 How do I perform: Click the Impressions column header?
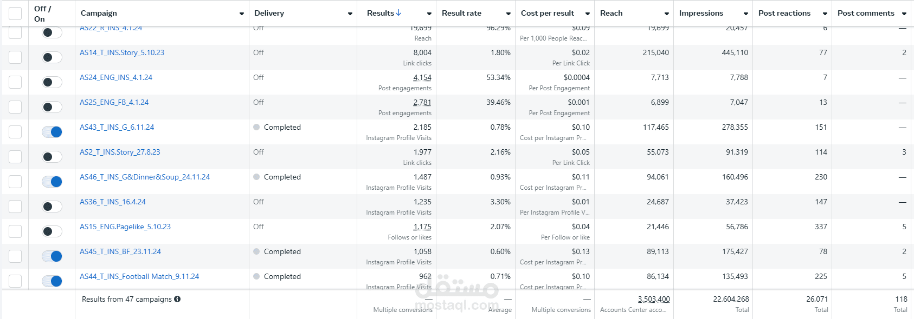[701, 13]
